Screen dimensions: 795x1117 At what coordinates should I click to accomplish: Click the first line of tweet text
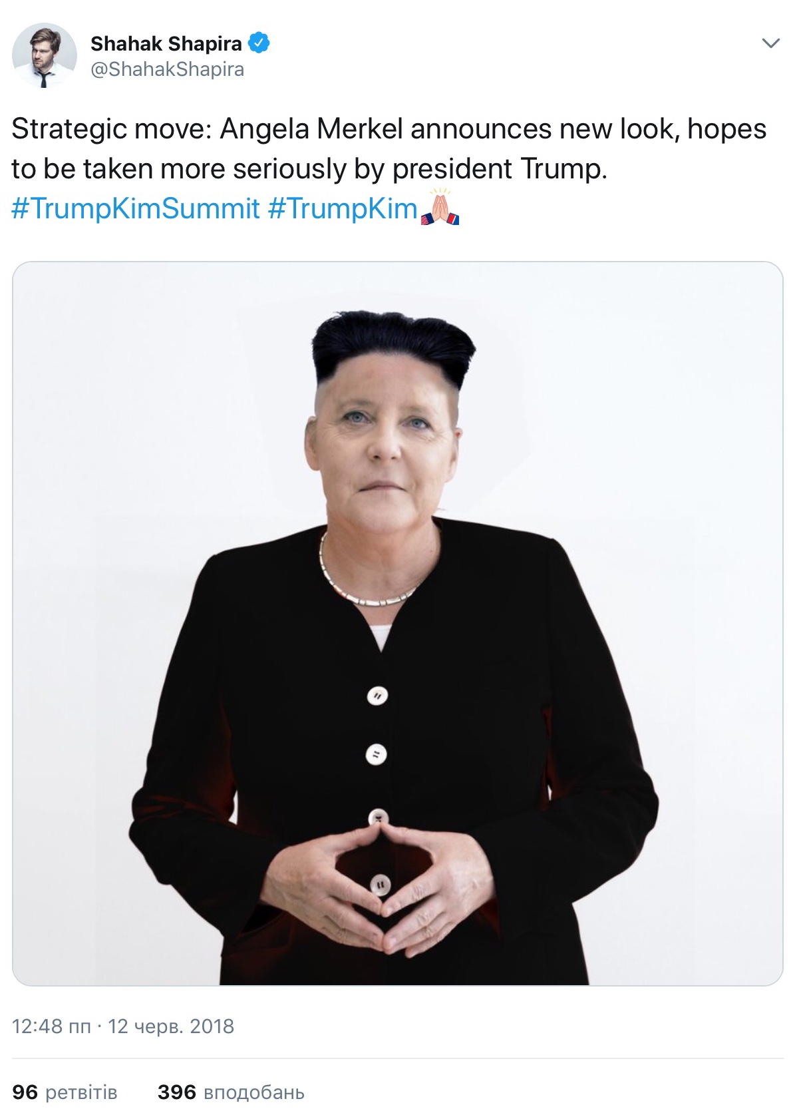389,129
